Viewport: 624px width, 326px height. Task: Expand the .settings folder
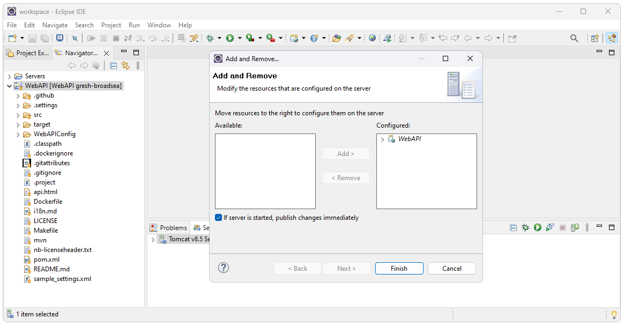tap(18, 106)
